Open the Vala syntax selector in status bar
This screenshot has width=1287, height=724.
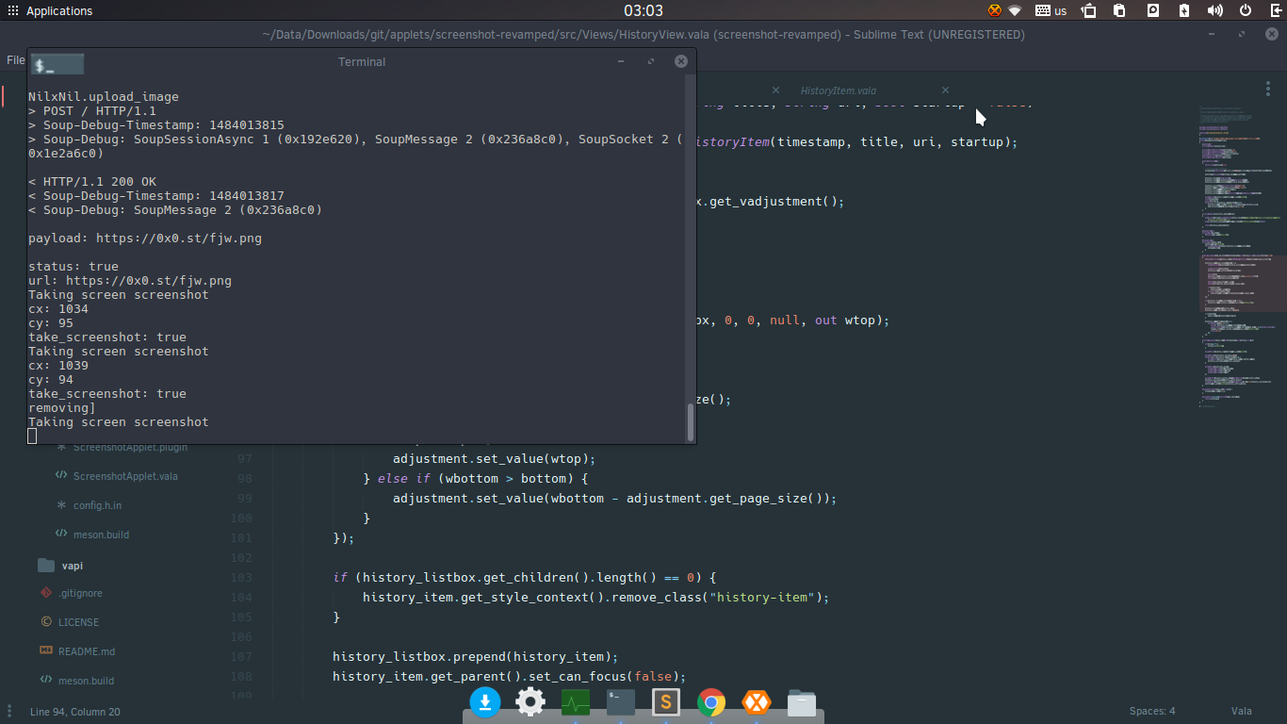[x=1241, y=712]
